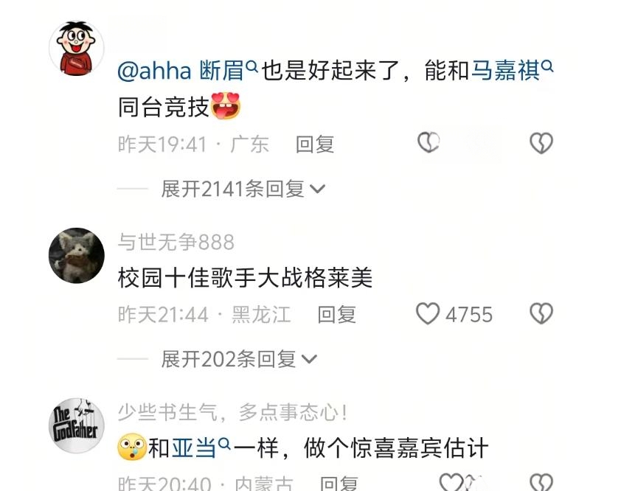Reply to the 内蒙古 comment
Screen dimensions: 635x491
click(x=339, y=484)
